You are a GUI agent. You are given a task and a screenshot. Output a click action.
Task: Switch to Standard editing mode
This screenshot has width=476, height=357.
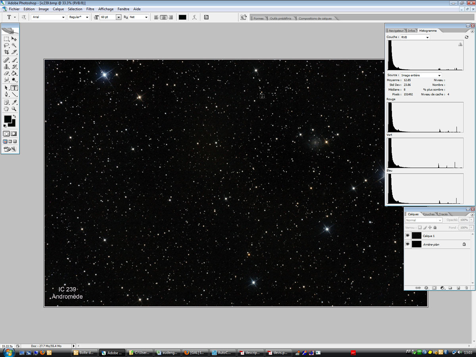(6, 134)
